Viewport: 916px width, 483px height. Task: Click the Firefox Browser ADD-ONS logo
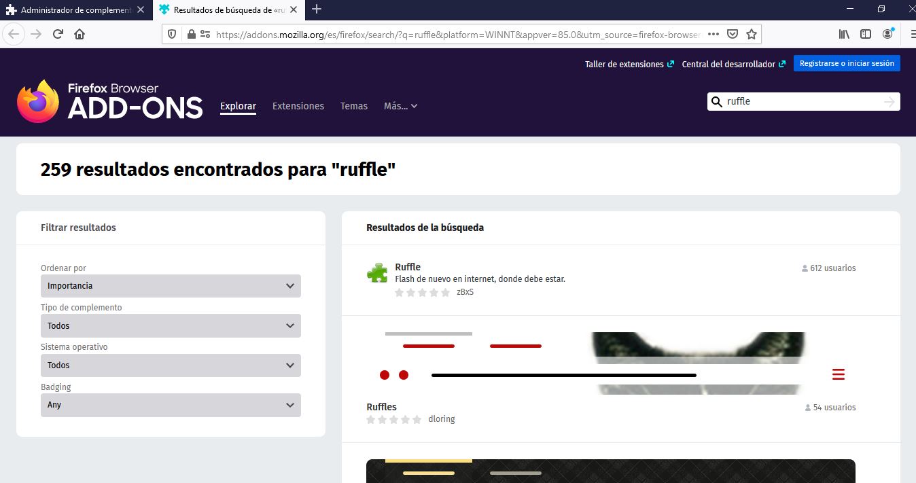pos(109,101)
